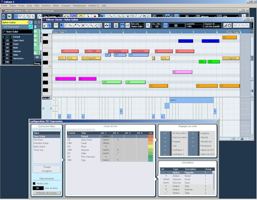The height and width of the screenshot is (200, 257).
Task: Click the e edit instrument button in Inspector
Action: click(x=31, y=22)
